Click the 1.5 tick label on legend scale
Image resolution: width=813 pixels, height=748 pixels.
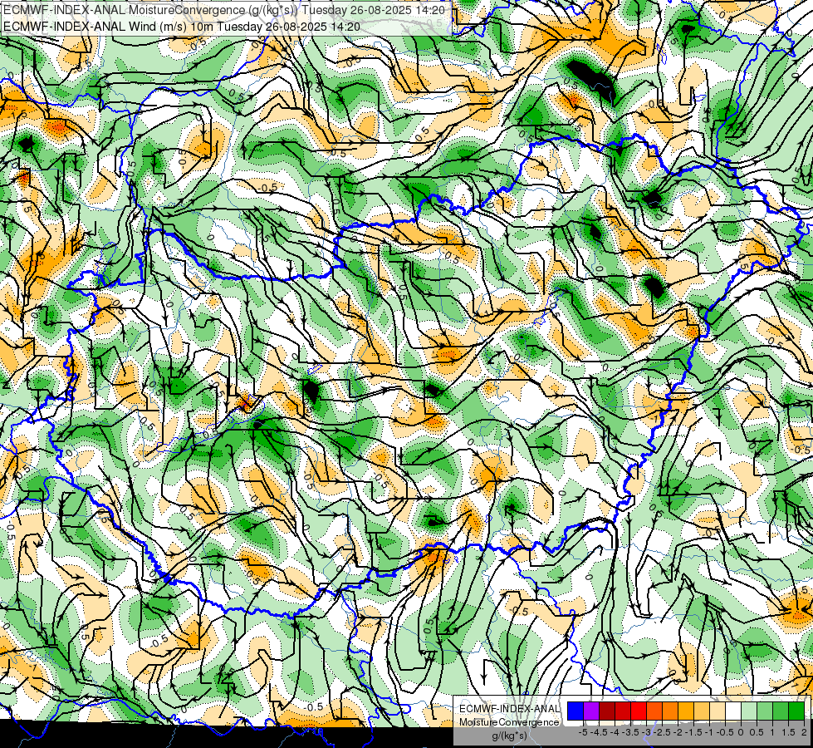pos(788,732)
